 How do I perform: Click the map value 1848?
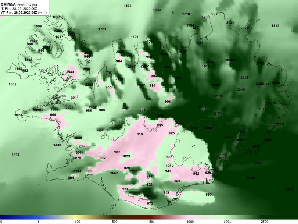click(28, 60)
